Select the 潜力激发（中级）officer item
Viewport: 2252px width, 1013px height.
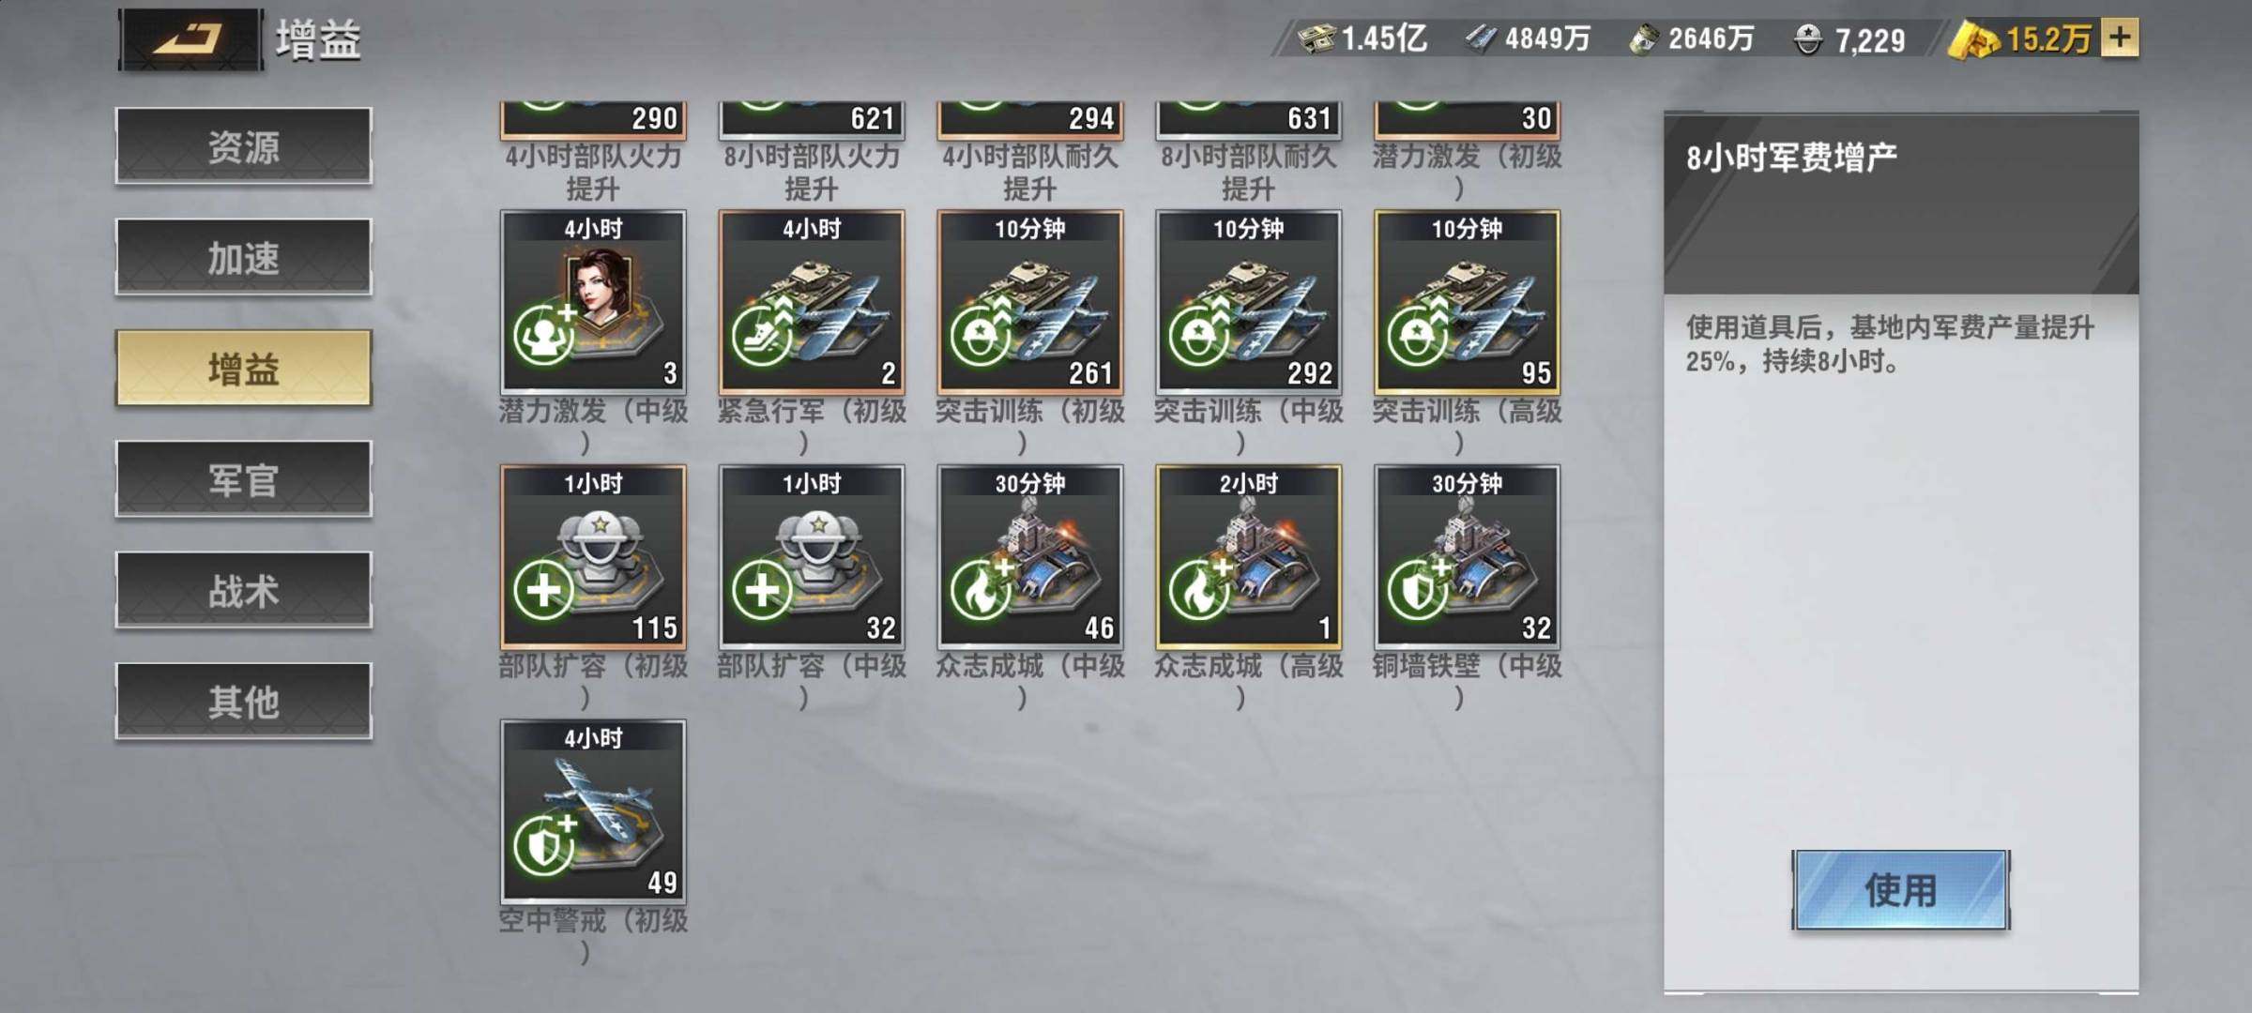click(593, 301)
